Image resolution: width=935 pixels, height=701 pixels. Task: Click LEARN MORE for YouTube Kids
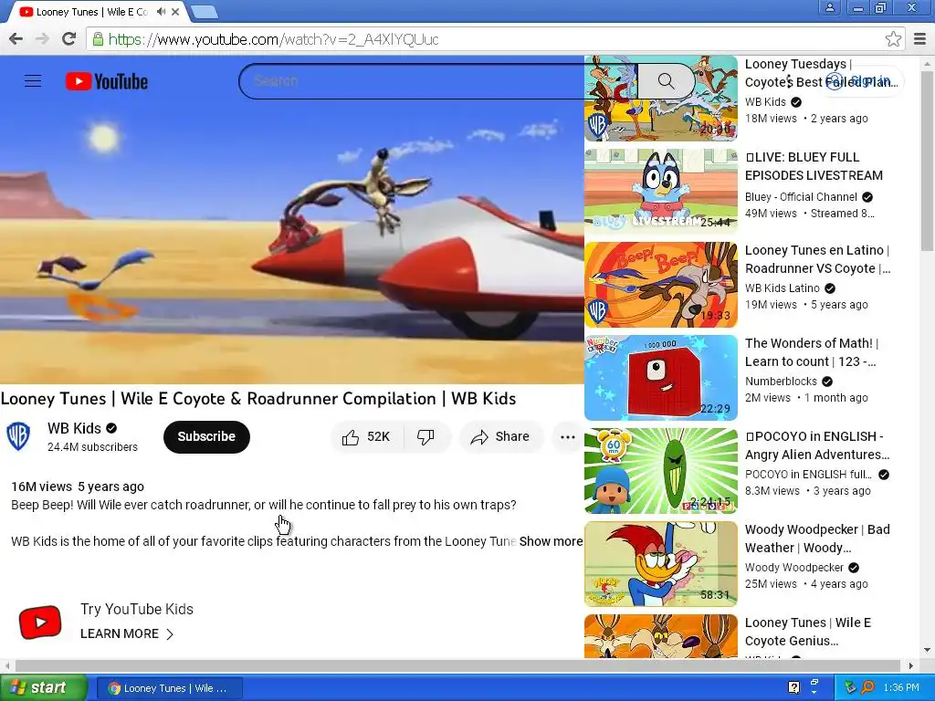(x=127, y=633)
